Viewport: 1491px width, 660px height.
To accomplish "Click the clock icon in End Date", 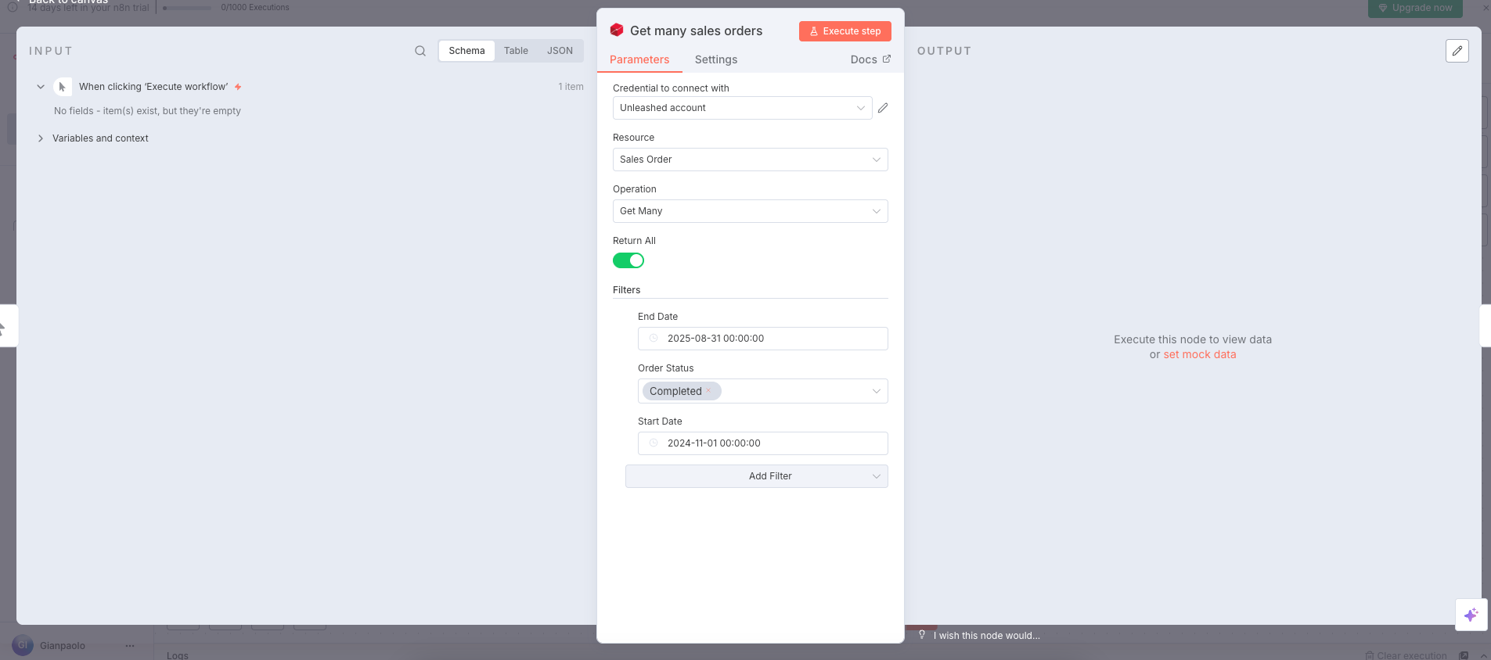I will point(654,339).
